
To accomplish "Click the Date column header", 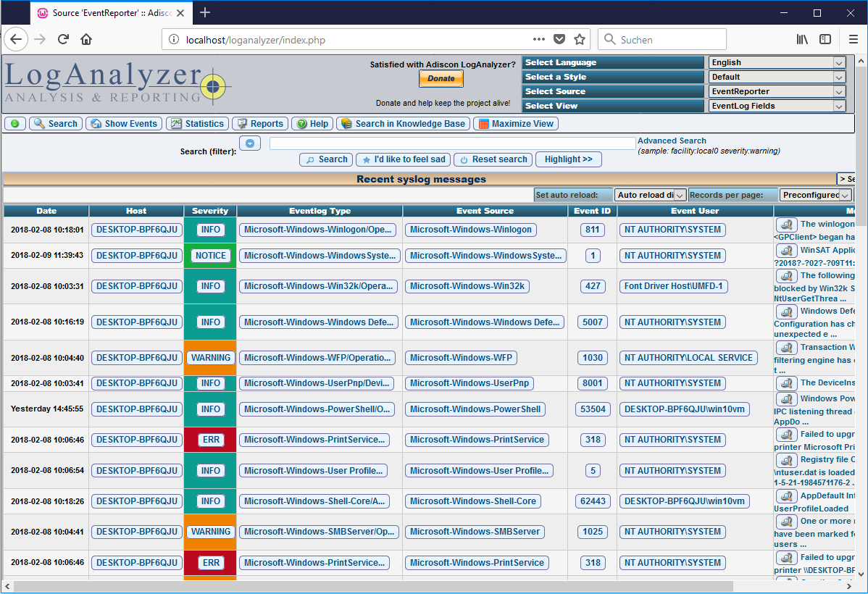I will click(46, 211).
